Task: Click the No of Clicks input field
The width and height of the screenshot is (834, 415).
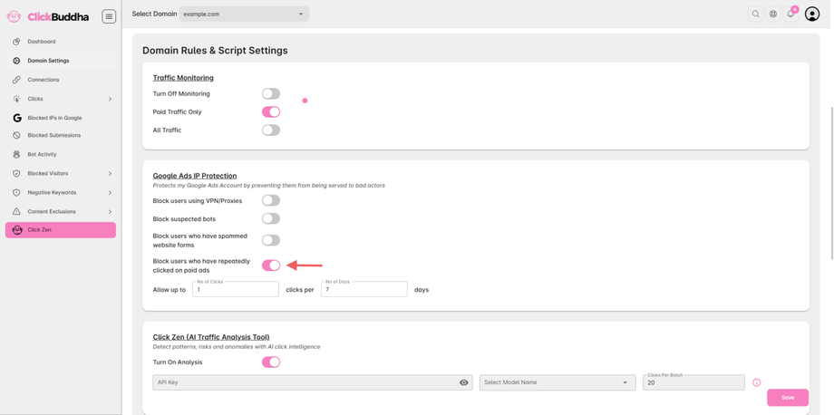Action: point(235,290)
